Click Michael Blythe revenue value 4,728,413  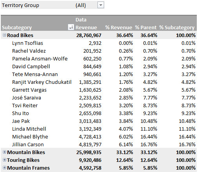[x=90, y=137]
